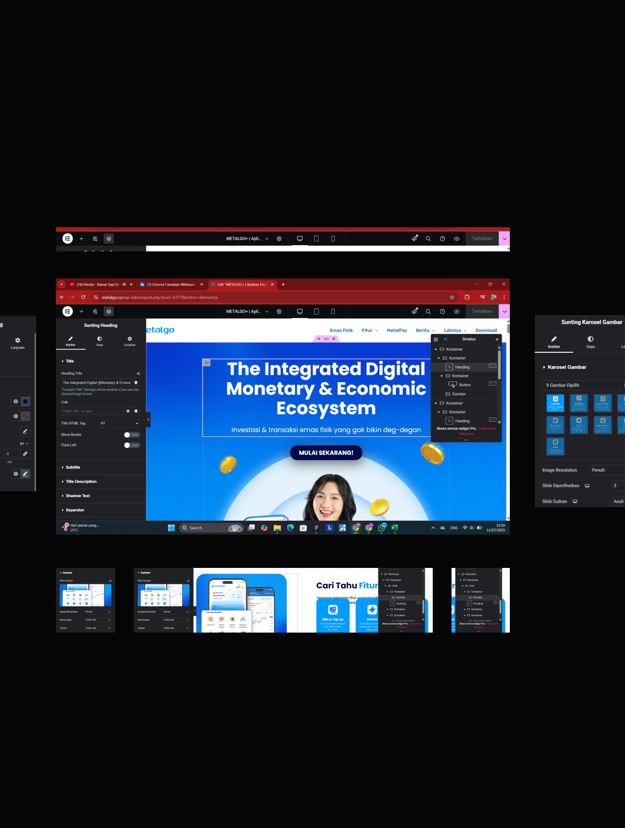Switch to the Octorra Canadian Wibisono LinkedIn tab
Viewport: 625px width, 828px height.
pyautogui.click(x=171, y=285)
